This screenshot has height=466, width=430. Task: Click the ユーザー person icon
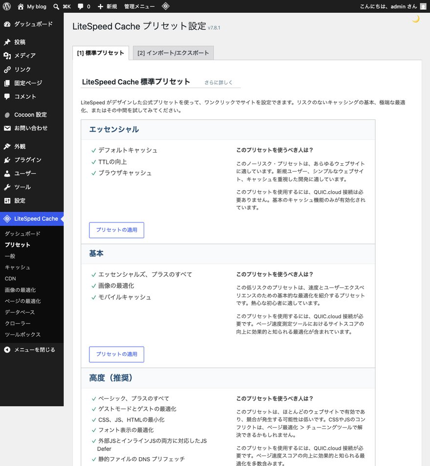click(7, 174)
